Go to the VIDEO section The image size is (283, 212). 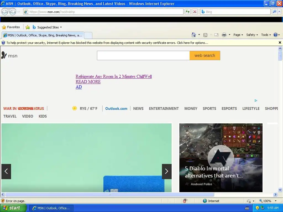[28, 116]
